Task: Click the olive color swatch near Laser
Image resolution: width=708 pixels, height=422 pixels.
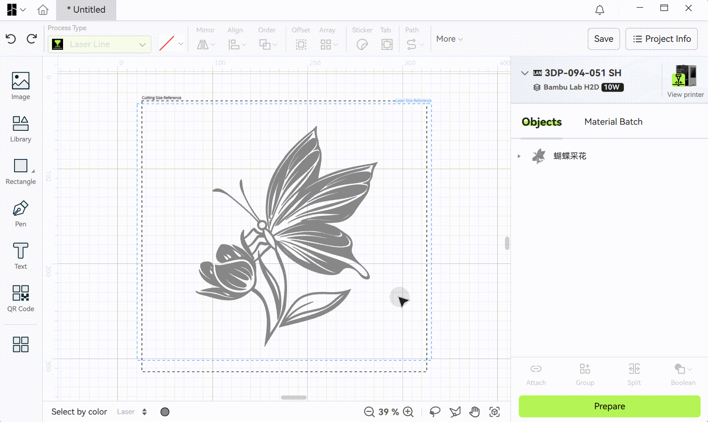Action: click(165, 412)
